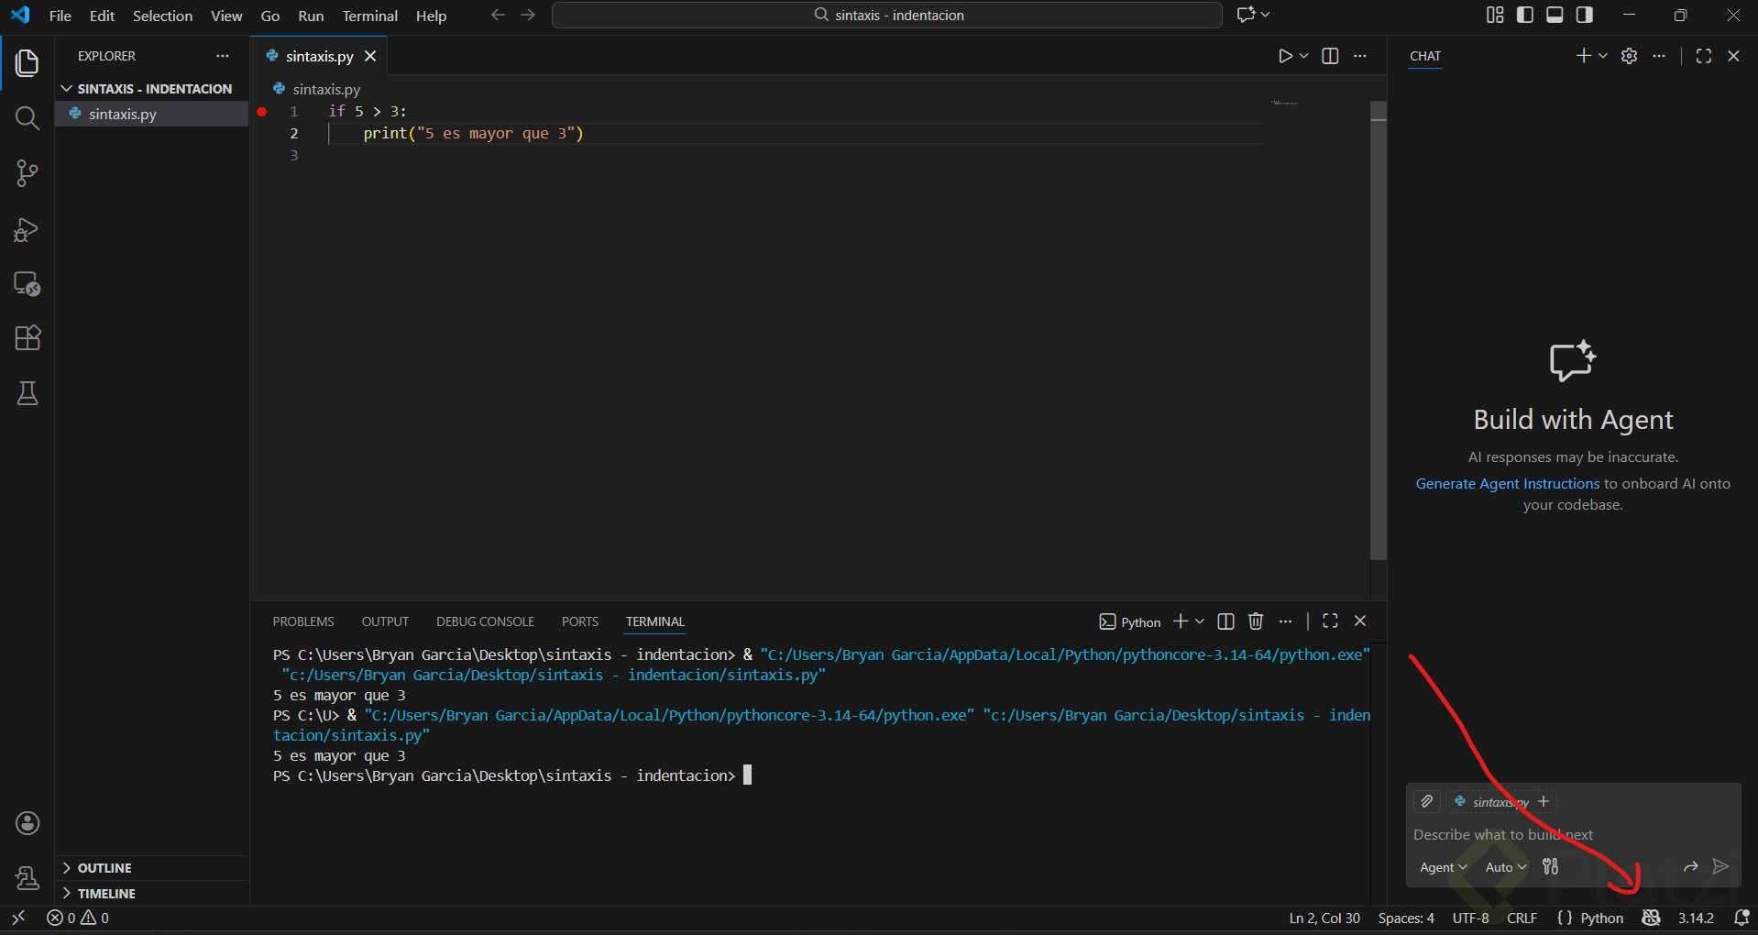
Task: Open the Testing flask view
Action: [27, 394]
